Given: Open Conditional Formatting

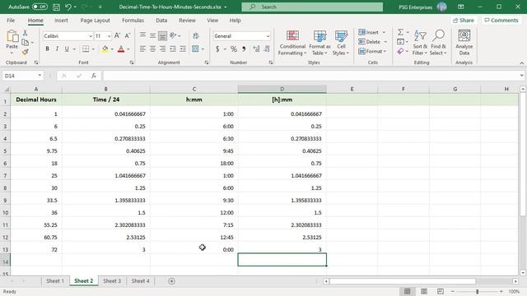Looking at the screenshot, I should tap(292, 43).
